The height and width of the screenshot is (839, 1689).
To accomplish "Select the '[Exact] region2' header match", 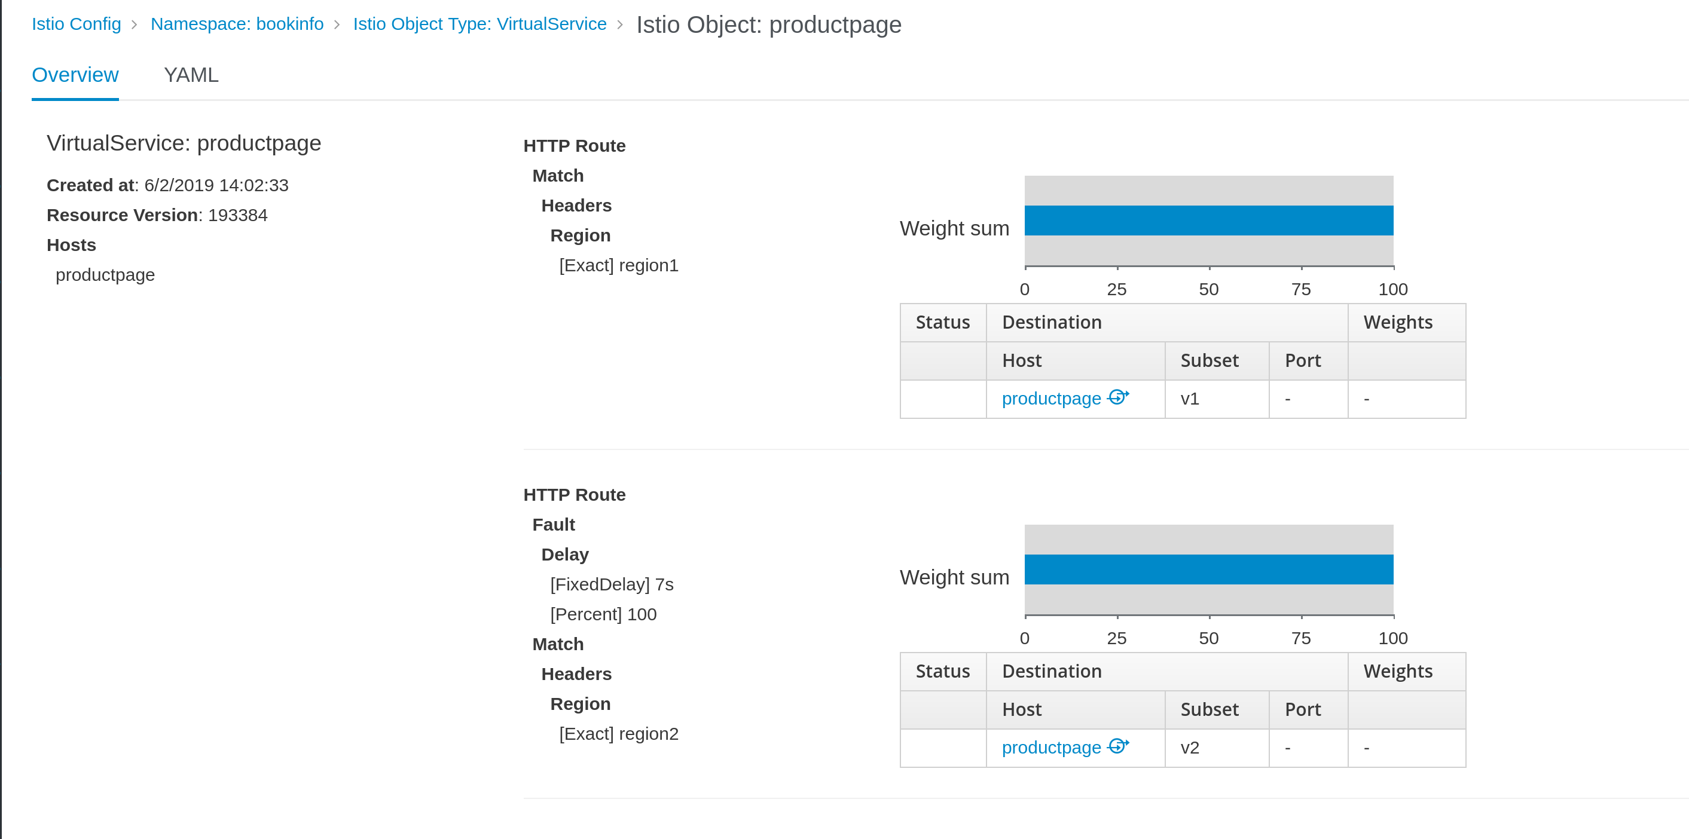I will tap(618, 733).
